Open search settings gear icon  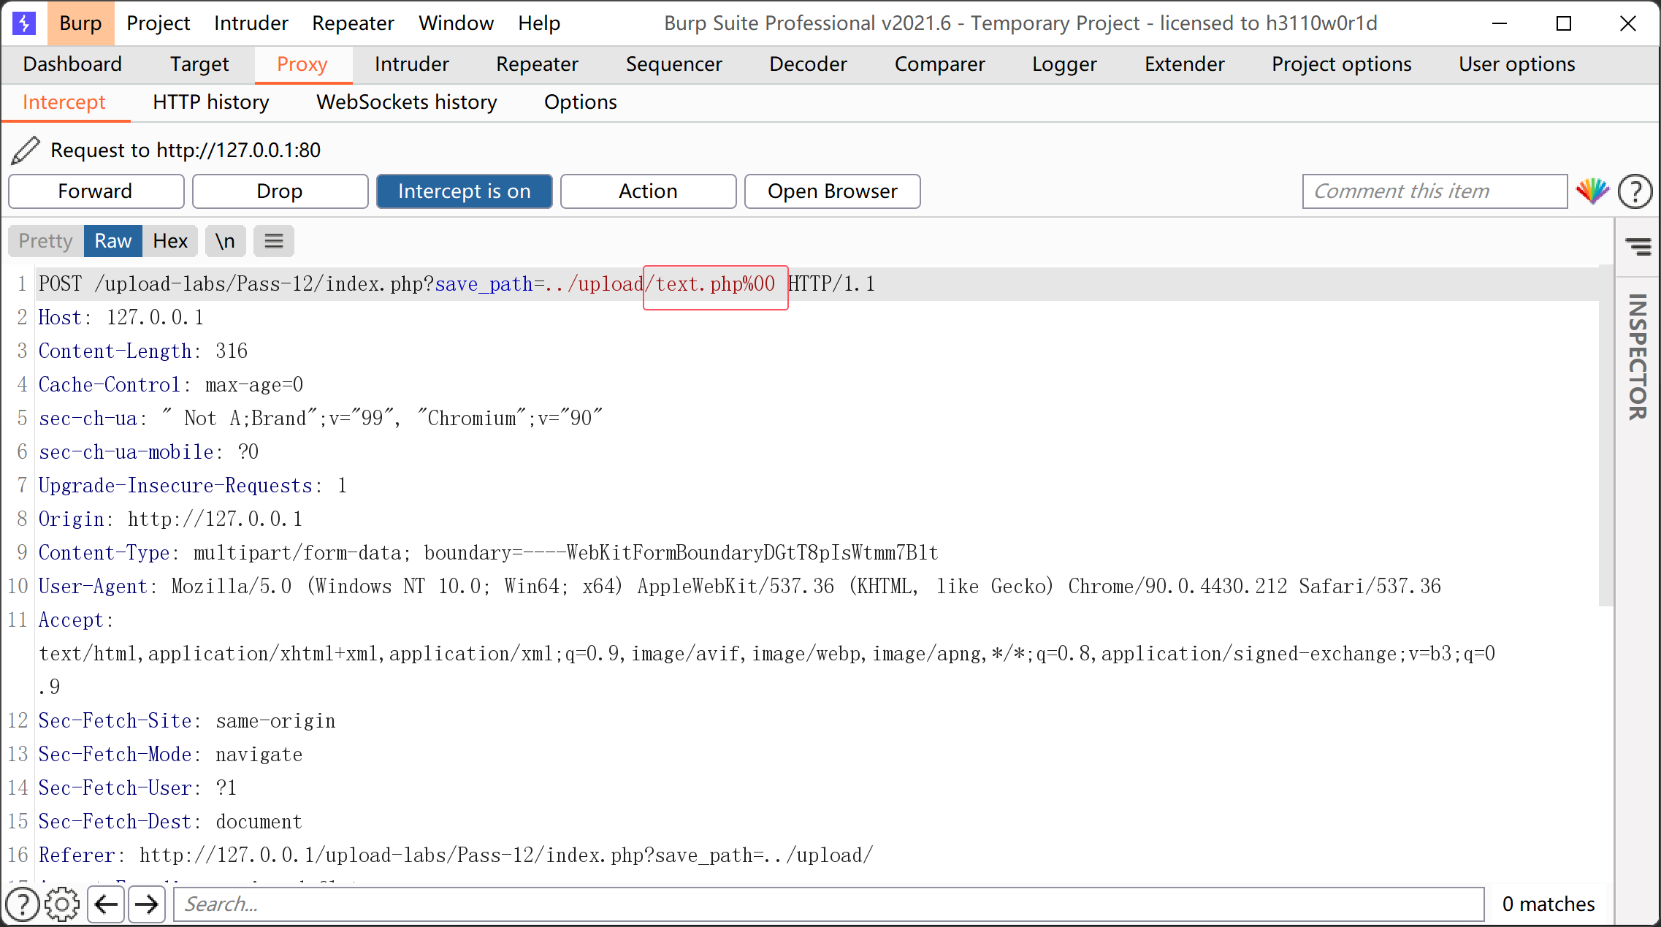[x=62, y=904]
